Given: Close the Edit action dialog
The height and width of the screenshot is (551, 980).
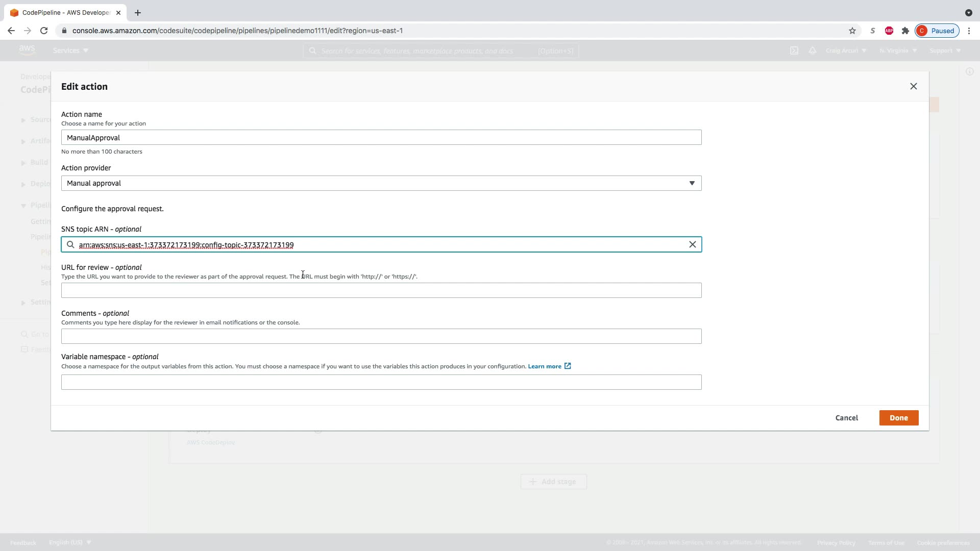Looking at the screenshot, I should click(913, 87).
